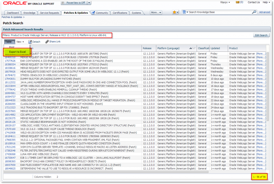Click the search magnifier icon
Screen dimensions: 274x184
(x=254, y=12)
